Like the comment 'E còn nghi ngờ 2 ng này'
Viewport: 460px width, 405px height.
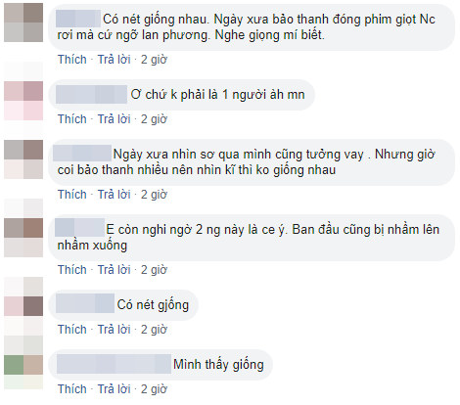coord(72,270)
